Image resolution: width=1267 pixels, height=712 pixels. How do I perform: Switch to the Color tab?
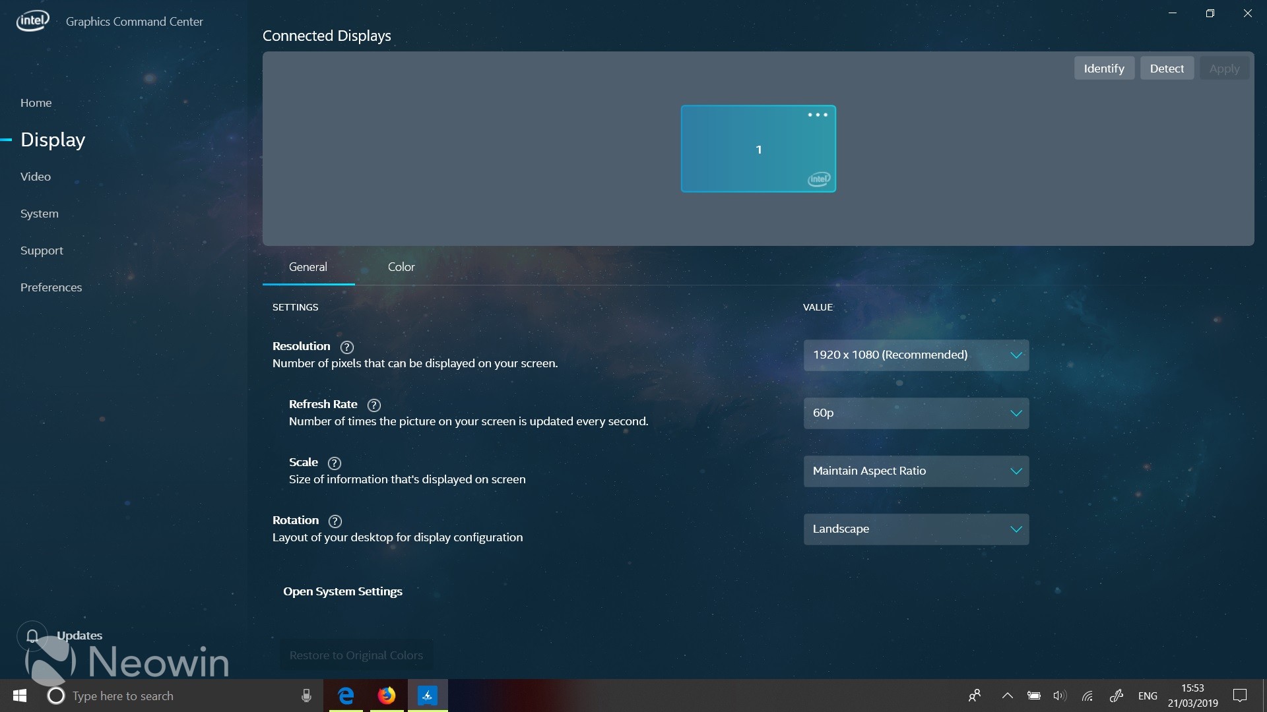point(401,267)
